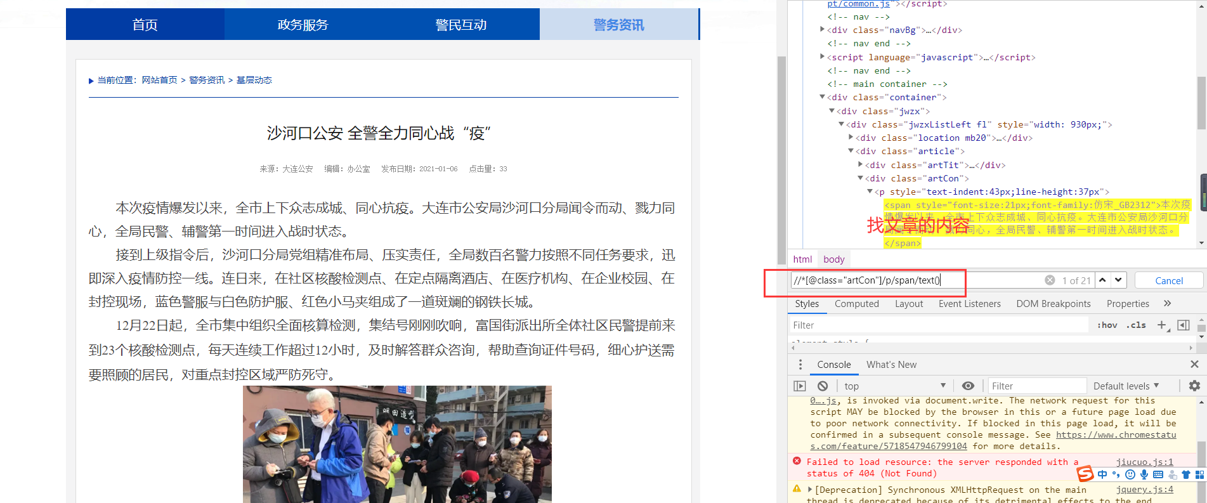Screen dimensions: 1207x503
Task: Open 警务资讯 nav item
Action: coord(618,24)
